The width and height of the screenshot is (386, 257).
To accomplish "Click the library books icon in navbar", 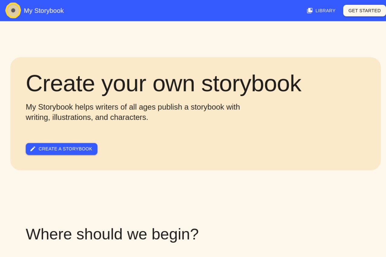I will point(310,11).
